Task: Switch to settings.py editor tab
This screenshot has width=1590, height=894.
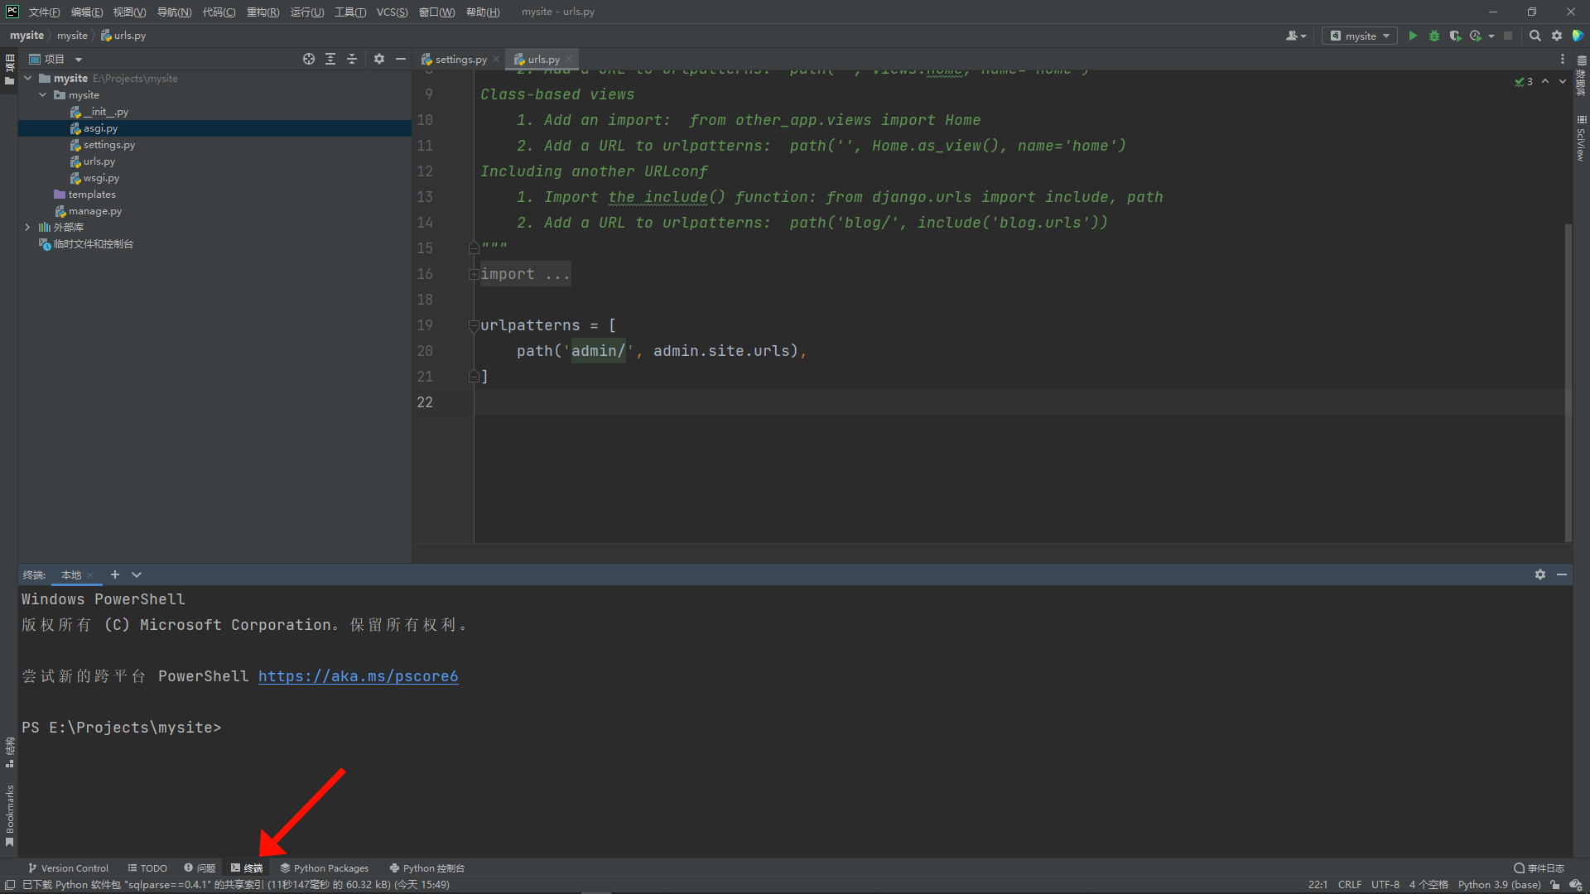Action: [454, 59]
